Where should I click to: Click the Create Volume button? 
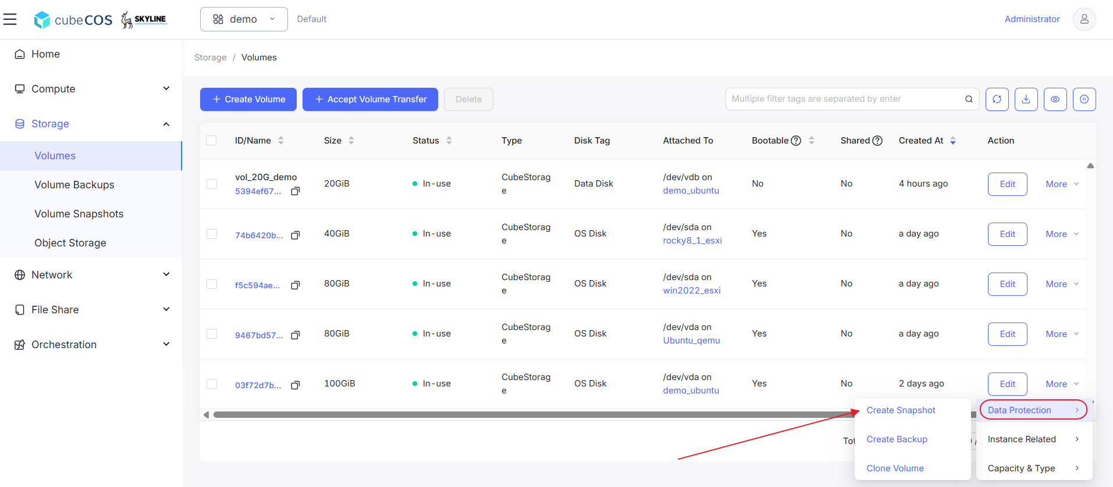[248, 99]
